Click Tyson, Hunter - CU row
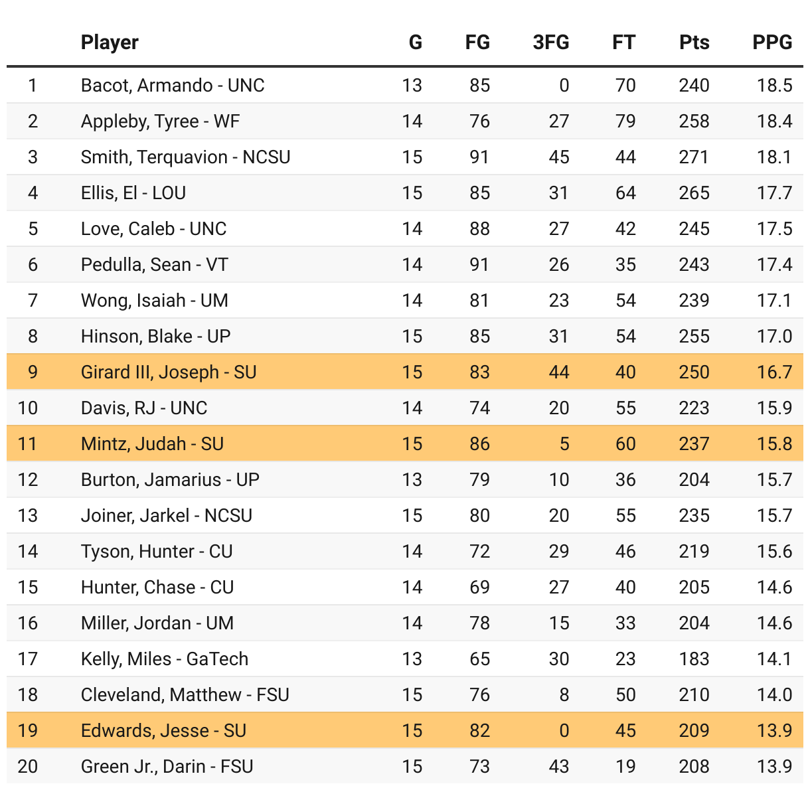Screen dimensions: 810x790 click(157, 552)
